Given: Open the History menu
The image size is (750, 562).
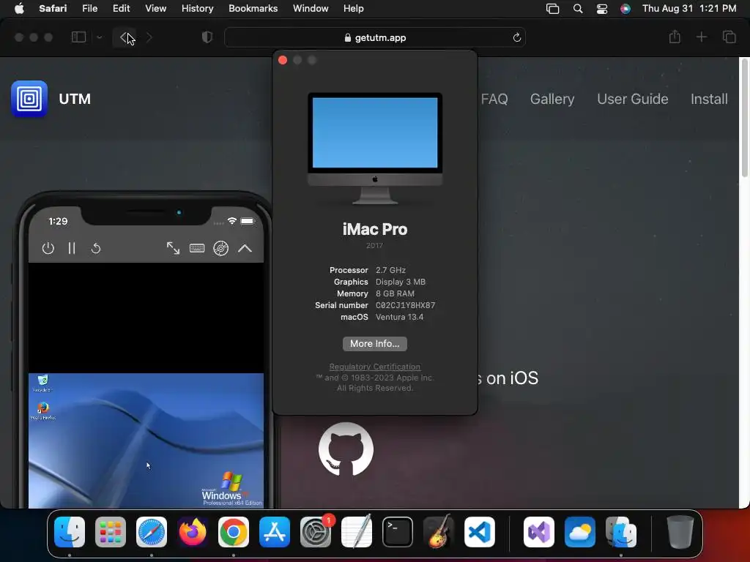Looking at the screenshot, I should [x=197, y=8].
